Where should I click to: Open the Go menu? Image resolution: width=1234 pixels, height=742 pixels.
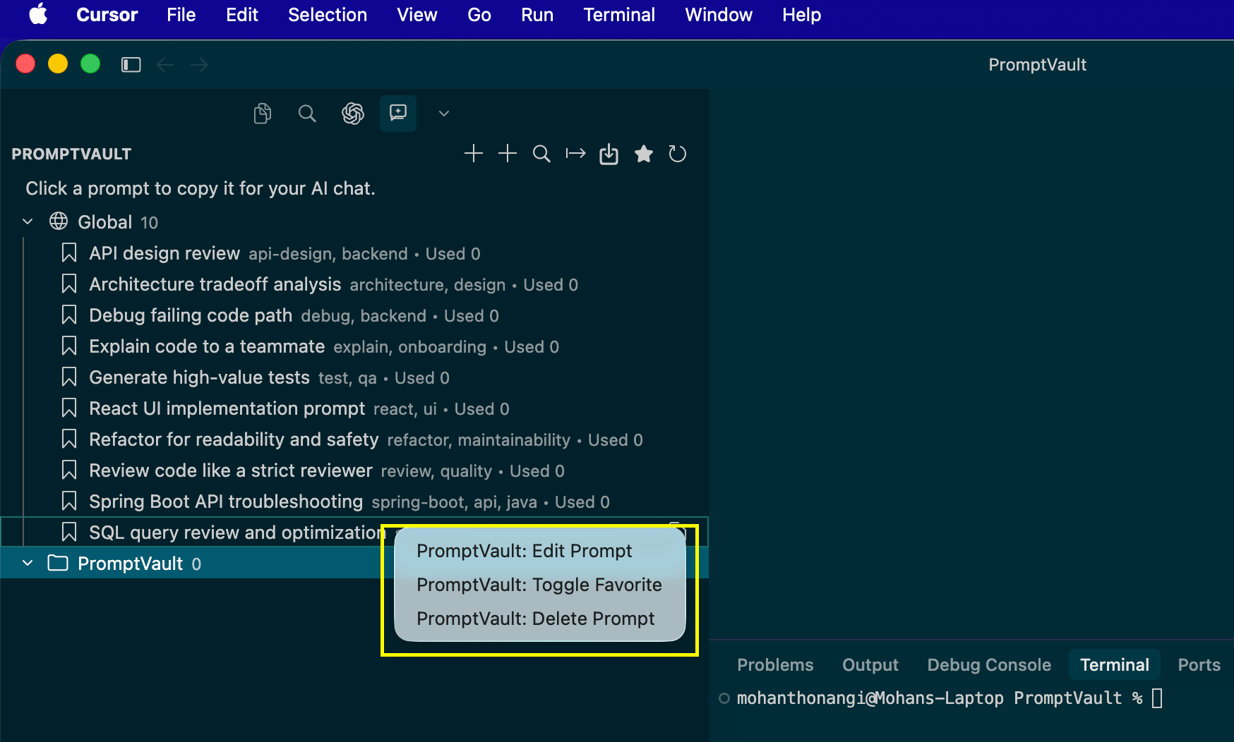click(x=479, y=15)
